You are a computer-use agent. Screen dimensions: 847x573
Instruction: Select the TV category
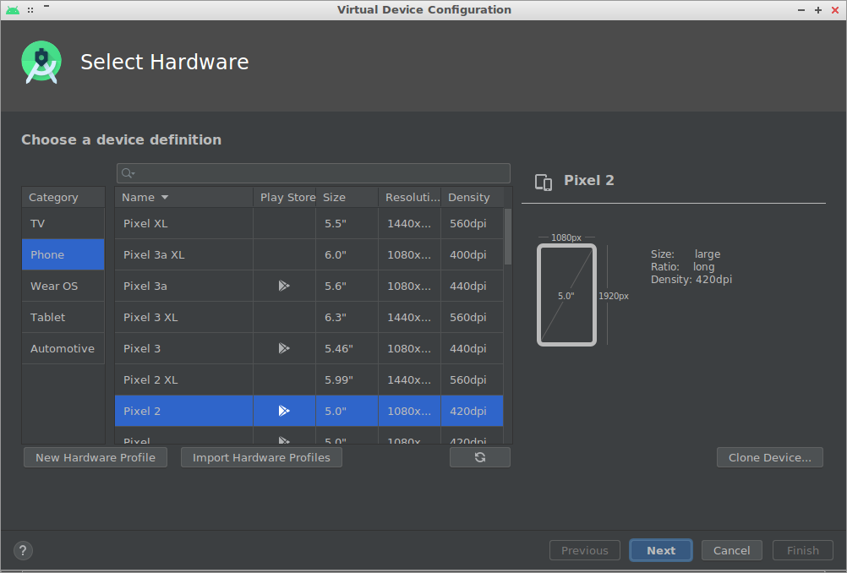click(63, 224)
